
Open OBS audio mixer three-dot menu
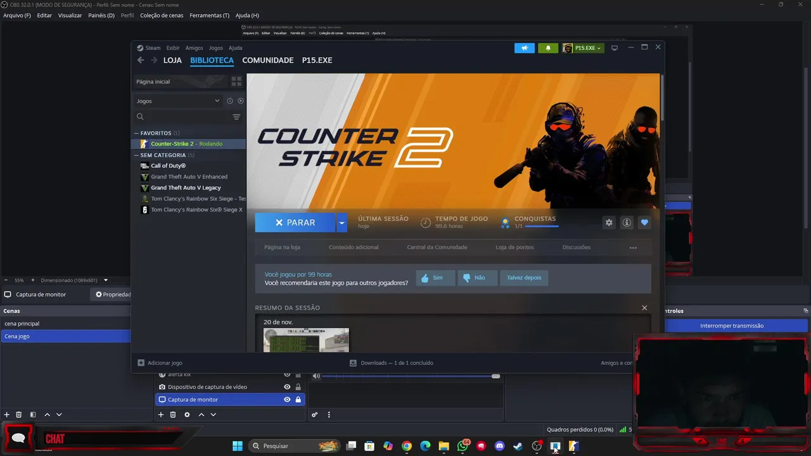tap(329, 415)
